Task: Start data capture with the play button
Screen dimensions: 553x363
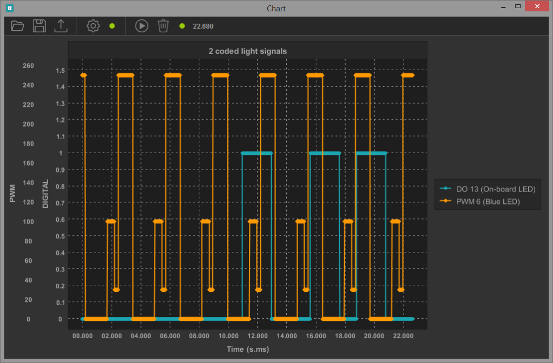Action: (141, 26)
